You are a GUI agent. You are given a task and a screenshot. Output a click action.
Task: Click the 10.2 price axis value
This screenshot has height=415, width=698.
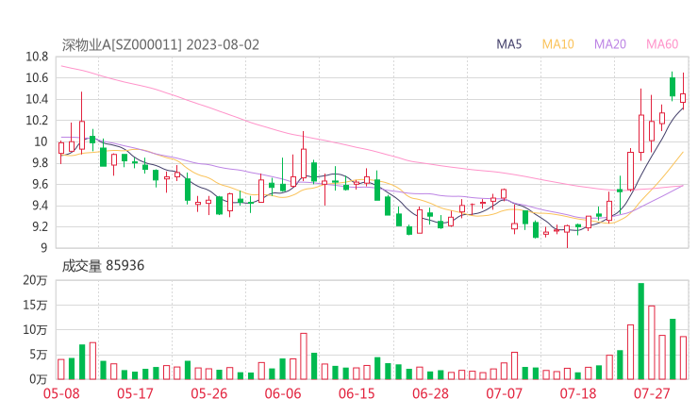tap(37, 120)
